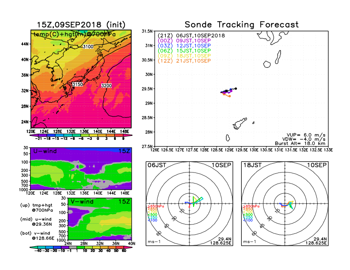This screenshot has width=350, height=270.
Task: Click the '133E' axis label on the track map
Action: (328, 150)
